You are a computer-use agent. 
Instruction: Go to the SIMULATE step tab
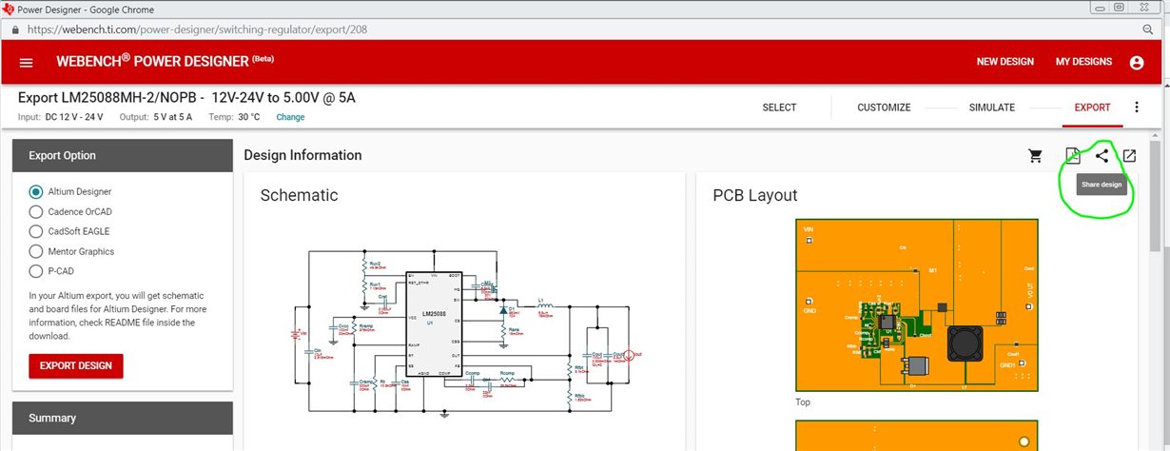[991, 108]
